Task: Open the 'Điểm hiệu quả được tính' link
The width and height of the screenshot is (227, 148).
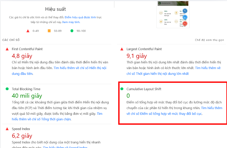Action: click(80, 17)
